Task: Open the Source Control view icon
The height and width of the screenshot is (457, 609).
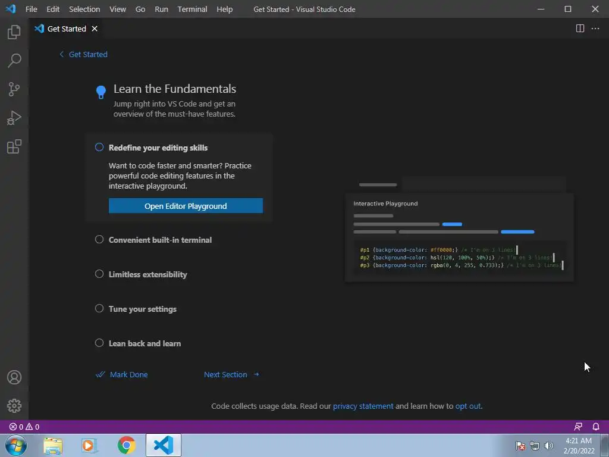Action: pyautogui.click(x=14, y=89)
